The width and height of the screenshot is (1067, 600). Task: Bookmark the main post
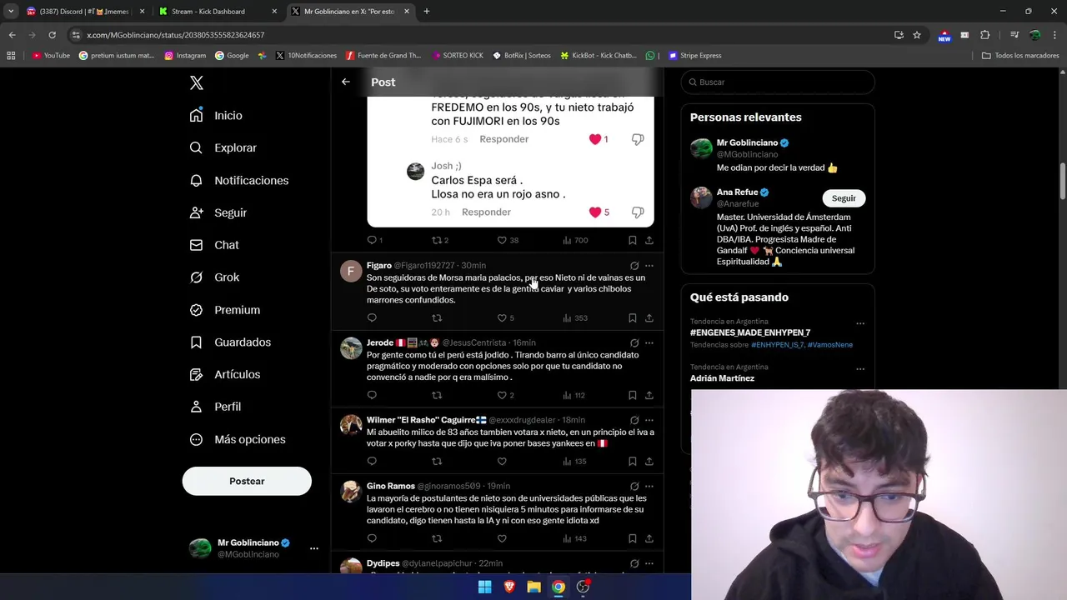click(633, 240)
